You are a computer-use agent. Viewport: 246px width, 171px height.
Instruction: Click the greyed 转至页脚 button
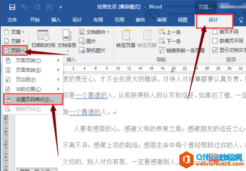[147, 39]
